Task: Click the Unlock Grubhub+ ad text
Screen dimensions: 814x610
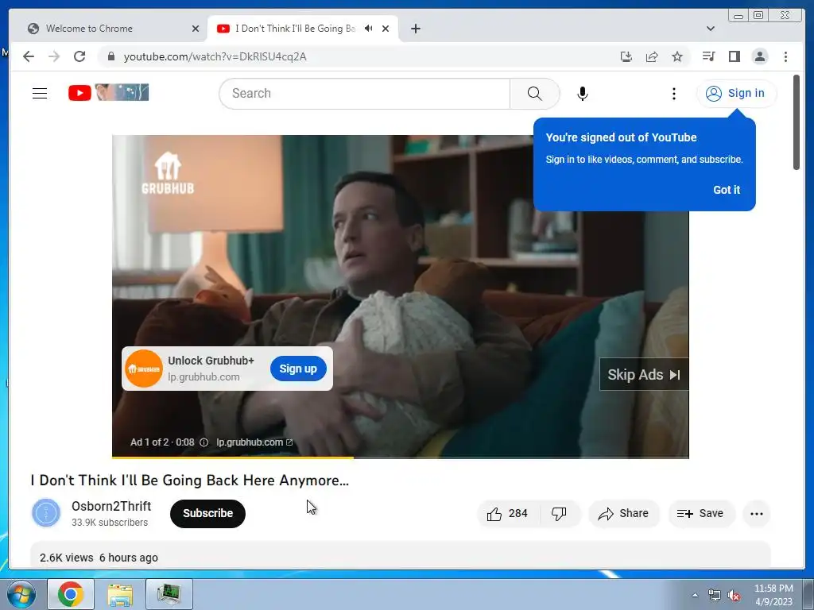Action: (x=211, y=361)
